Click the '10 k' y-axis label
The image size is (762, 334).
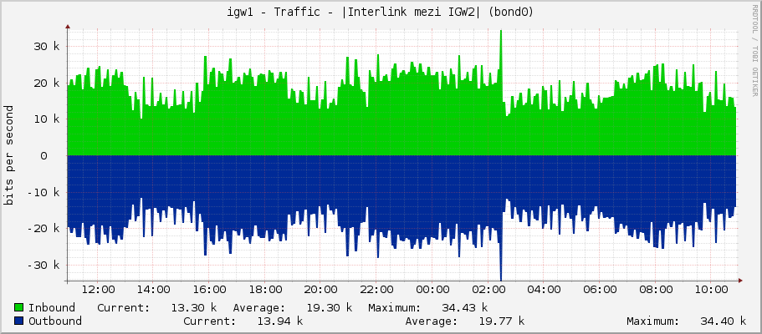(x=47, y=119)
